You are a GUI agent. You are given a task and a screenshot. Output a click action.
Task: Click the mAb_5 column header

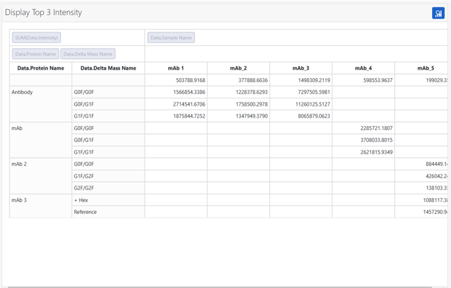click(421, 68)
